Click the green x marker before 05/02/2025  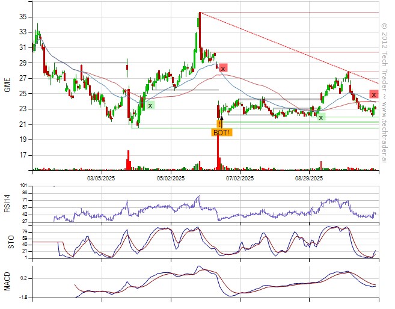(150, 105)
